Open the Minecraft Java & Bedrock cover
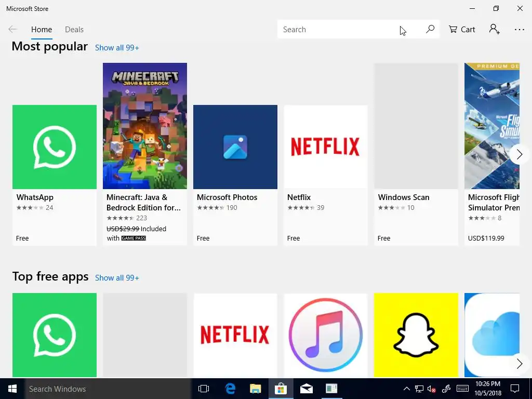This screenshot has width=532, height=399. coord(145,126)
